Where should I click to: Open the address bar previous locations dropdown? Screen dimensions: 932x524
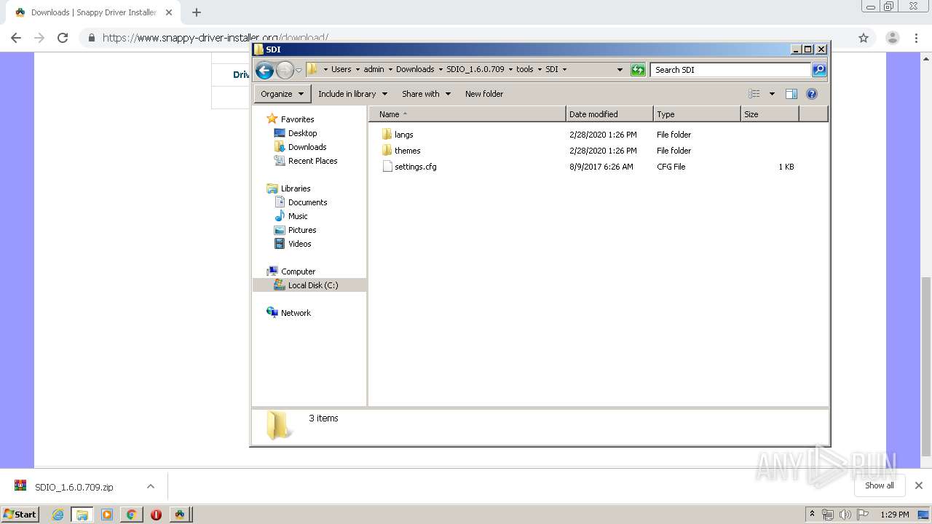(x=620, y=70)
